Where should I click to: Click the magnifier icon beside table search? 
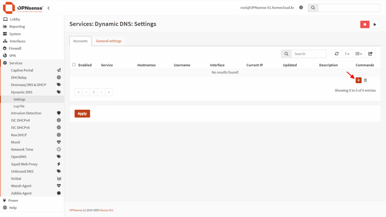(286, 54)
